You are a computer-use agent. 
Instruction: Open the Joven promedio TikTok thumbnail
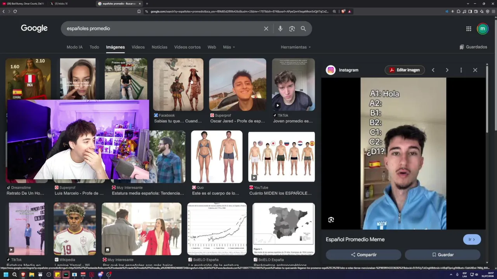293,84
